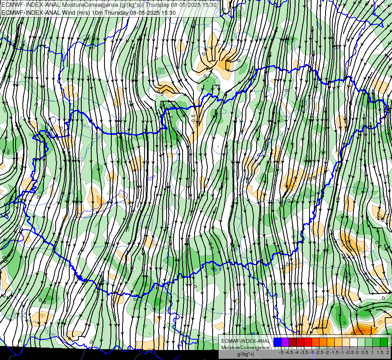Click the legend's ECMWF-INDEX-ANAL label

click(245, 341)
